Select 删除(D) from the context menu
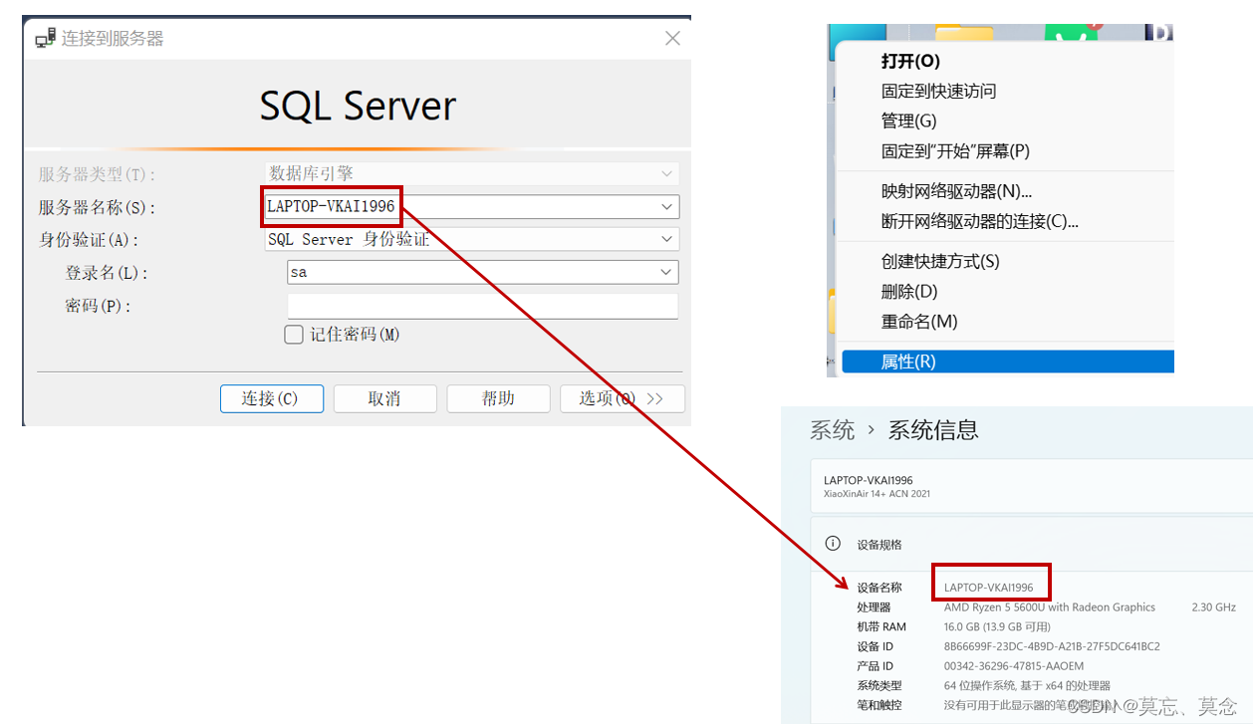The height and width of the screenshot is (726, 1253). point(1006,292)
